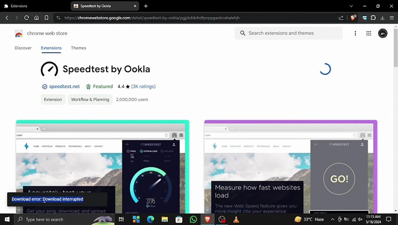Viewport: 398px width, 225px height.
Task: Open the Google account avatar
Action: (x=383, y=33)
